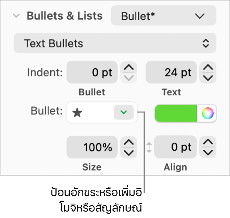Click the bullet indent value field
Viewport: 230px width, 218px height.
(92, 72)
